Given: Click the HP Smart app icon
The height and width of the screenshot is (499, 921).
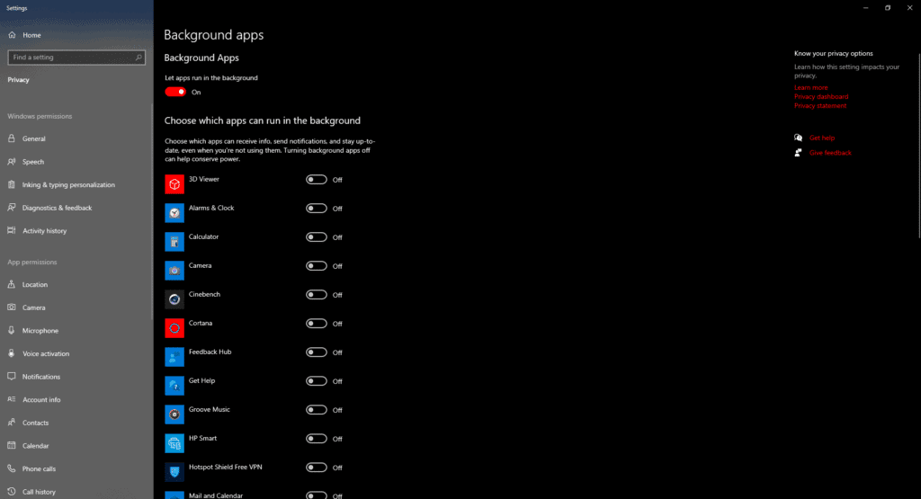Looking at the screenshot, I should pyautogui.click(x=174, y=442).
